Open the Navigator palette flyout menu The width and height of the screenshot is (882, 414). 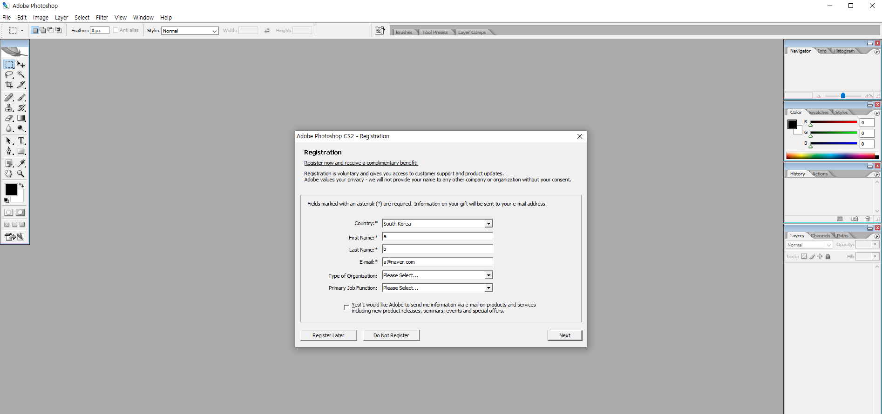click(877, 52)
